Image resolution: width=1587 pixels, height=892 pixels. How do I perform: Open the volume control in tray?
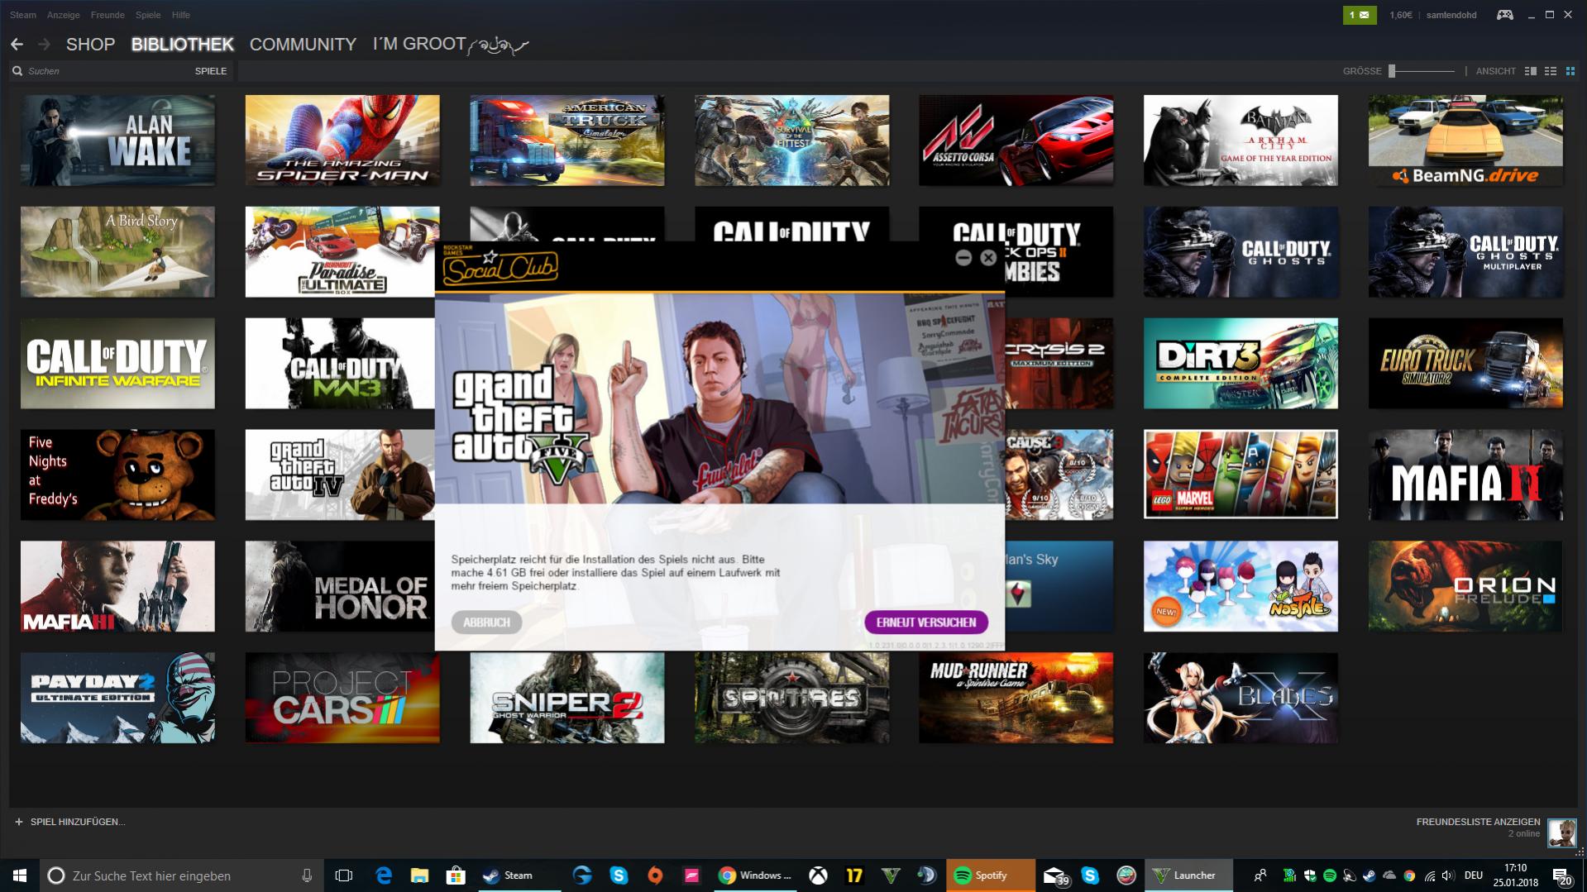pos(1448,875)
